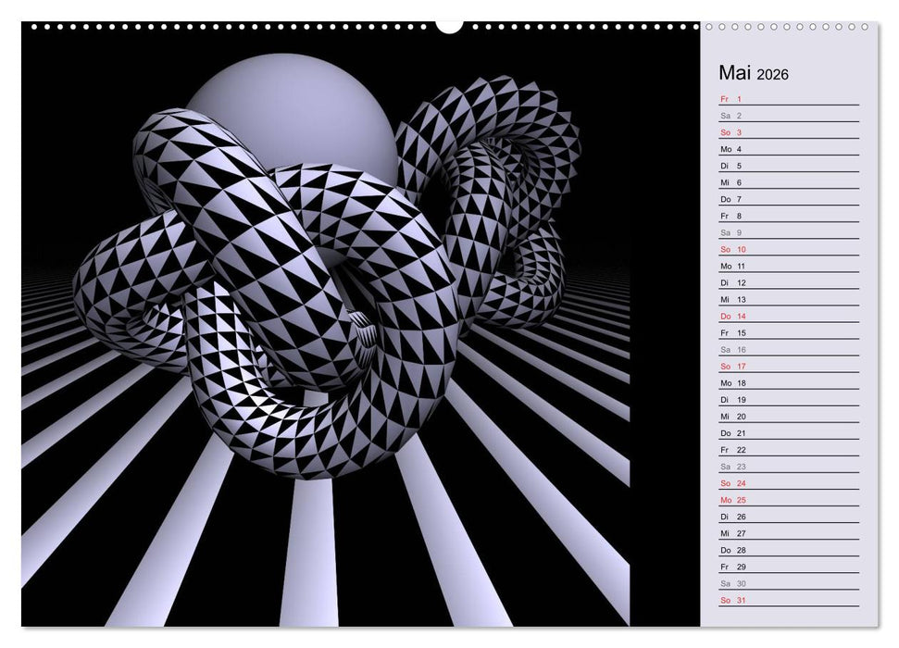Click the Mi 13 note line
The height and width of the screenshot is (648, 899).
(x=789, y=299)
